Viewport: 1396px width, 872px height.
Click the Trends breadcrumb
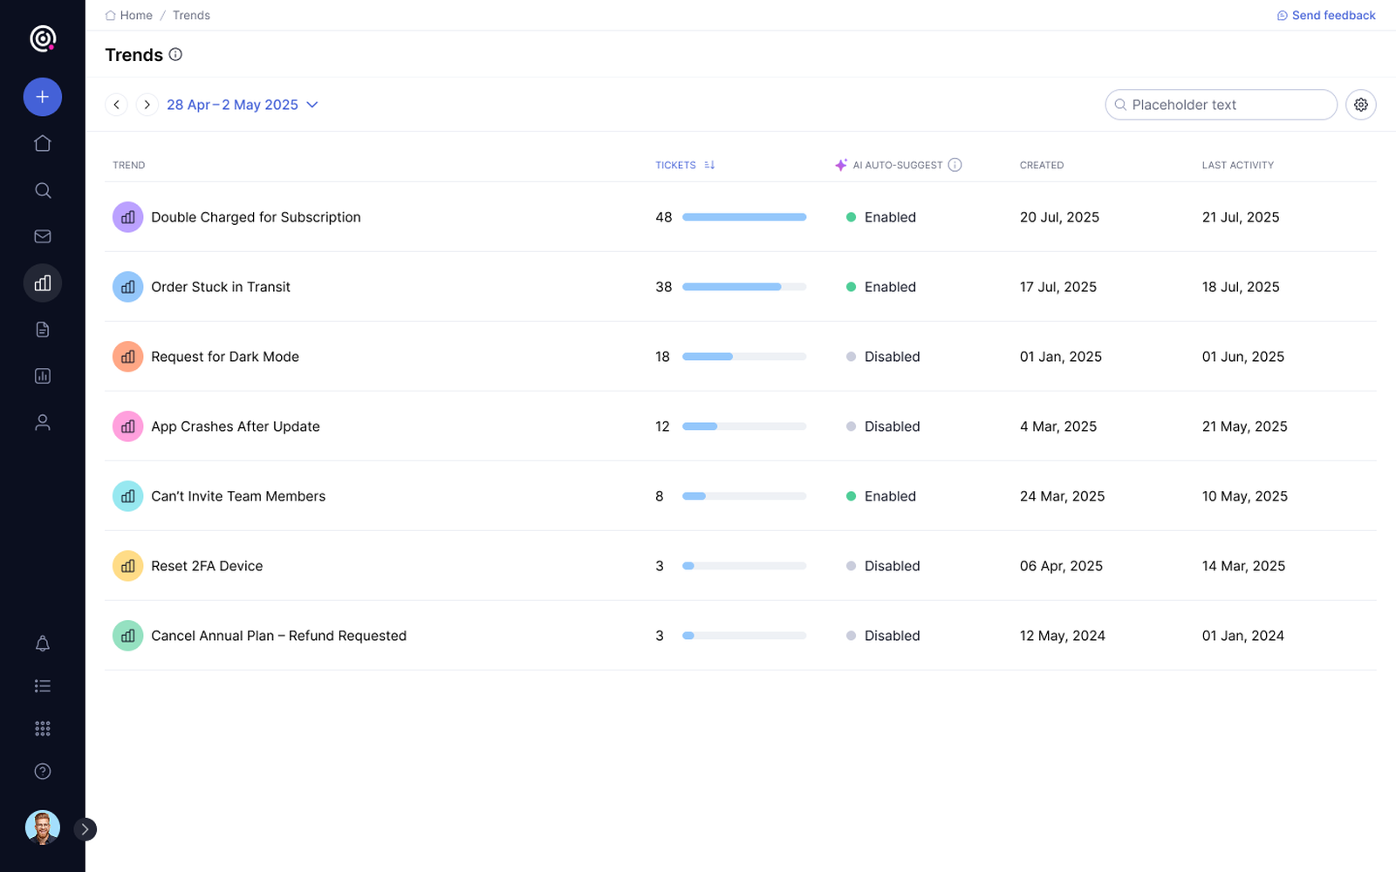click(191, 15)
